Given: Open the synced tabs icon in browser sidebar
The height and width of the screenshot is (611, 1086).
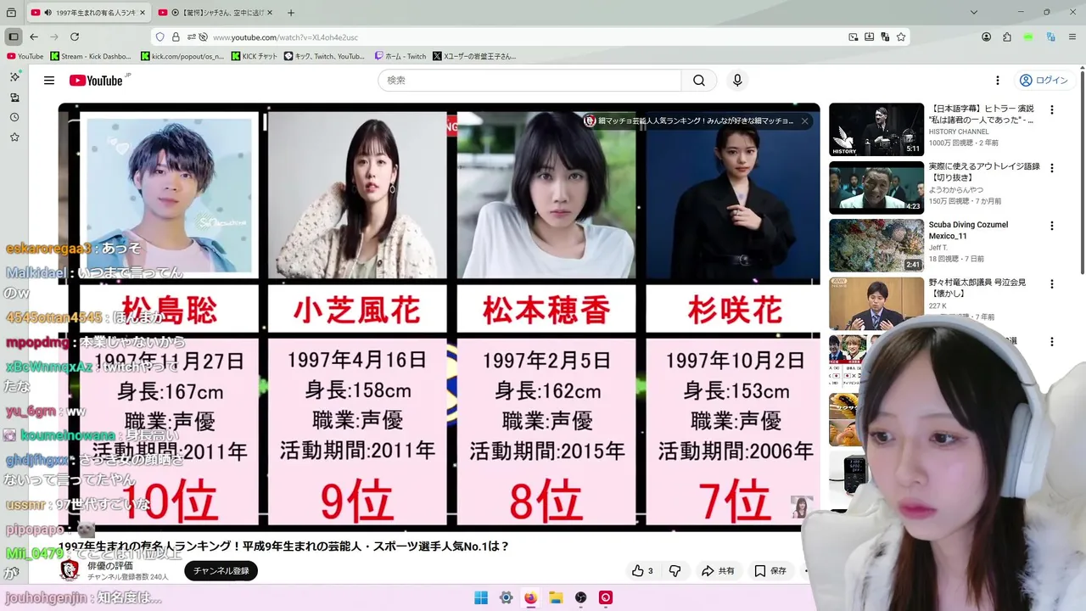Looking at the screenshot, I should (x=14, y=97).
